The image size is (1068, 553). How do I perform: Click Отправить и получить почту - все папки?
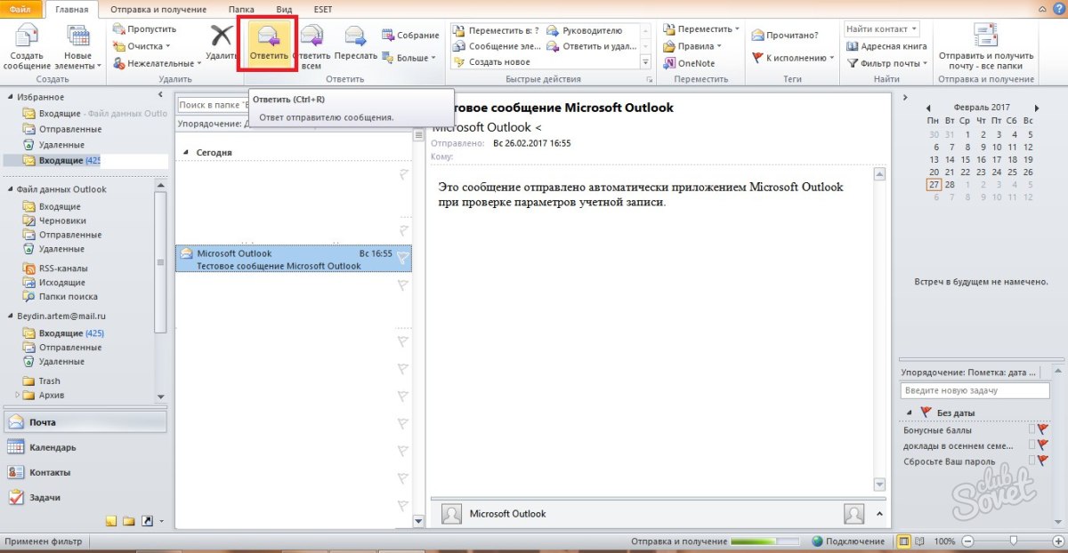(x=985, y=46)
